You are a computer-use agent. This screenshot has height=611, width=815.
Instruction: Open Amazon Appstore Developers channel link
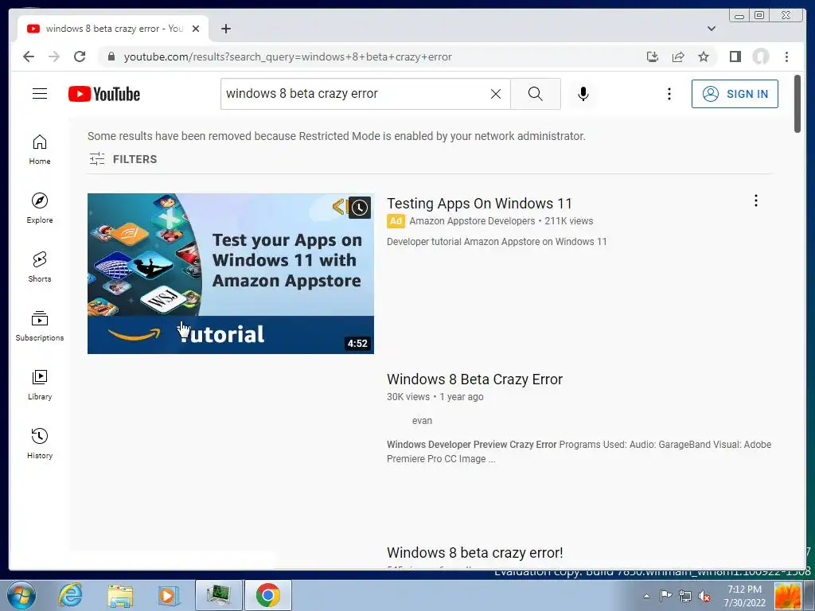click(472, 221)
